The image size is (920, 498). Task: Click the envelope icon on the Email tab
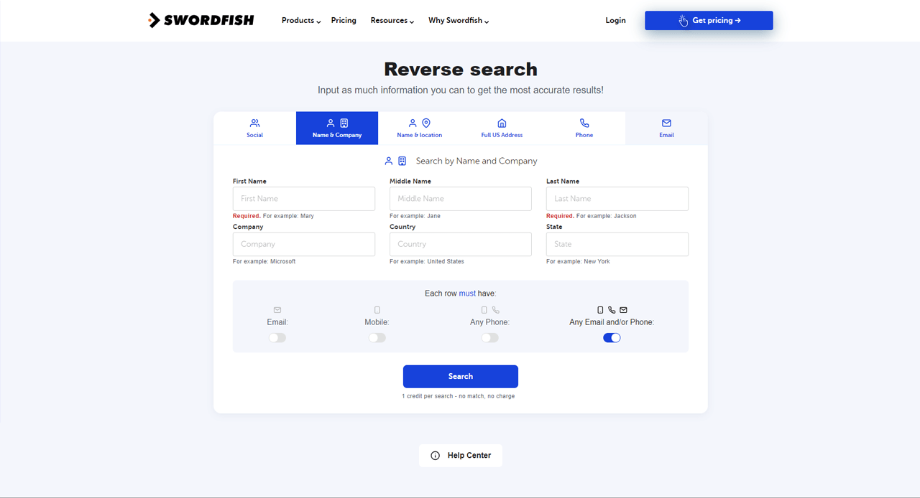pyautogui.click(x=666, y=123)
